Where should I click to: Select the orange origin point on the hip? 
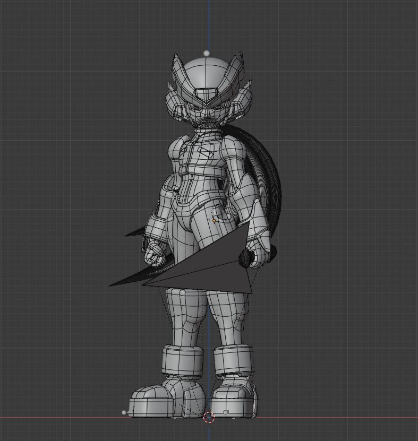tap(214, 221)
